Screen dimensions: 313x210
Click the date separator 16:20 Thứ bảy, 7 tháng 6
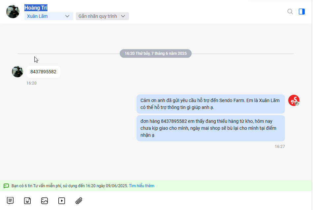[x=156, y=53]
